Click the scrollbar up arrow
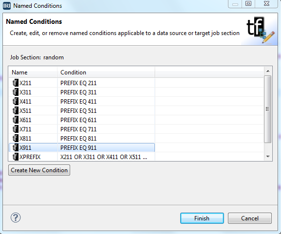 268,71
